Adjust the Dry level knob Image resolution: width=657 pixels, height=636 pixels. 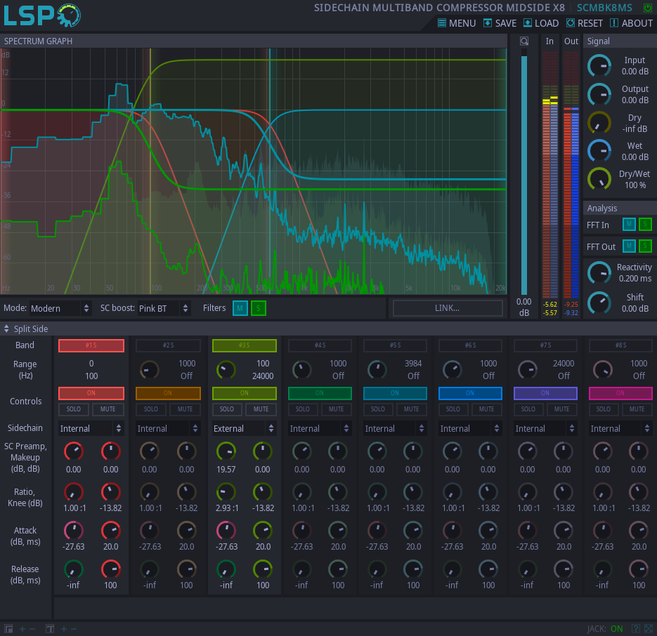(x=599, y=123)
